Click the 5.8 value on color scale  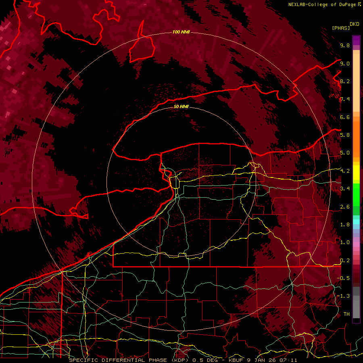pyautogui.click(x=345, y=135)
